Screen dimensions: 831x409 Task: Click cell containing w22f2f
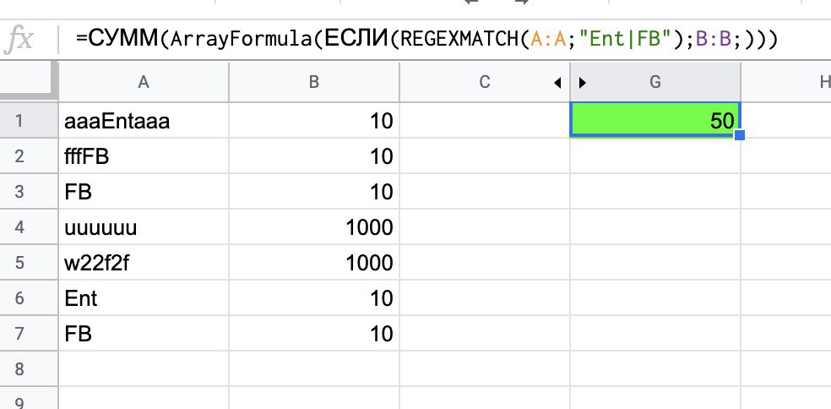(143, 263)
